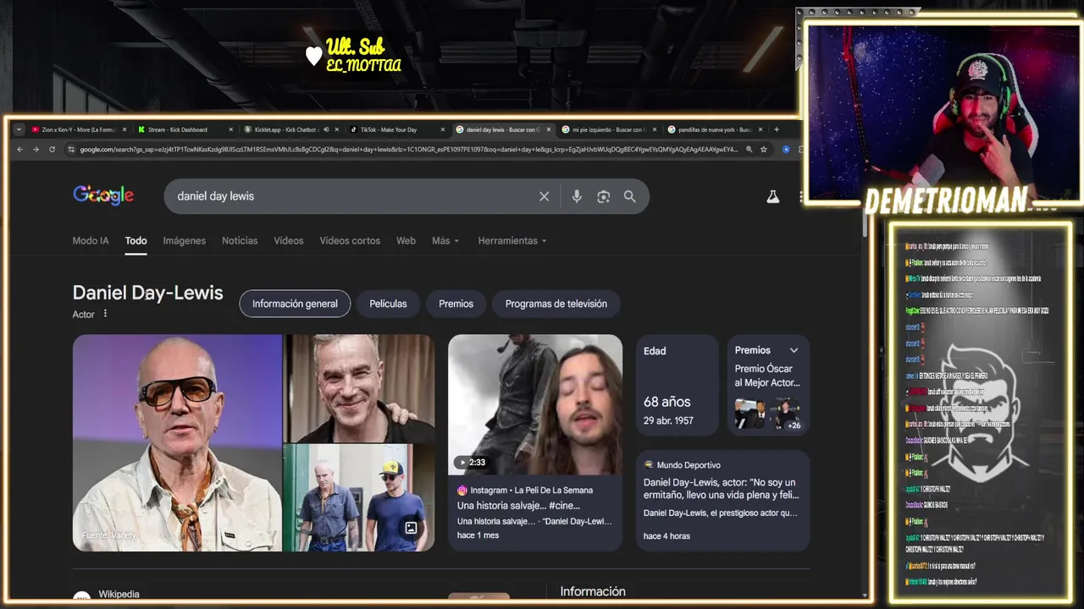The width and height of the screenshot is (1084, 609).
Task: Expand the Premios card chevron
Action: pos(794,350)
